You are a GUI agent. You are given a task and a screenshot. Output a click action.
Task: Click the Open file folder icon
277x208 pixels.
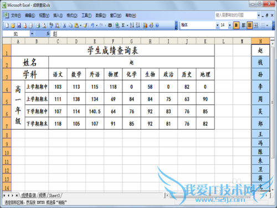click(x=13, y=26)
